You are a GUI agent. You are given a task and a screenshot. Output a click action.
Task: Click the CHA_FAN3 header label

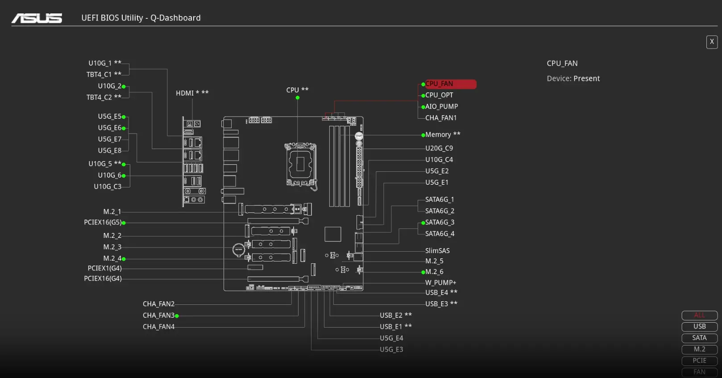[158, 316]
